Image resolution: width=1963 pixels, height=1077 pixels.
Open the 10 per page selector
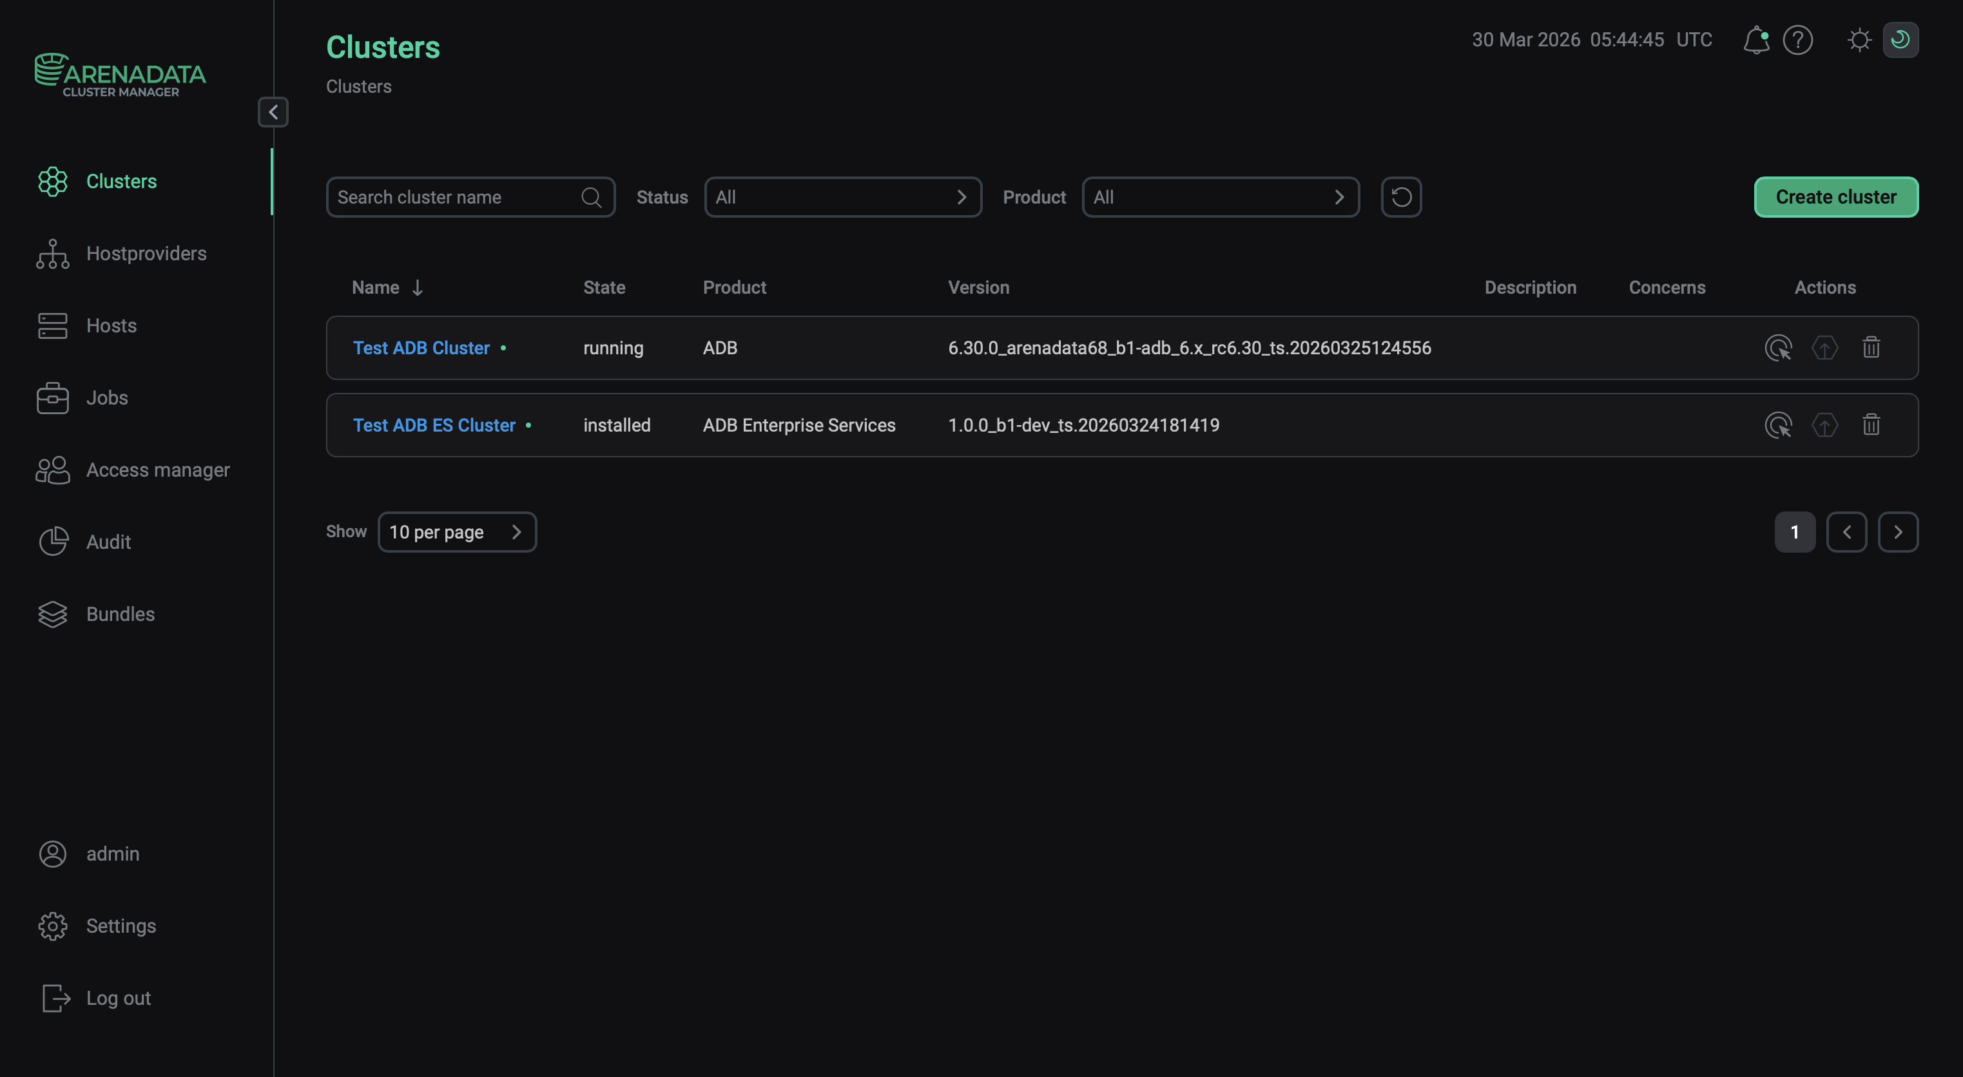456,531
